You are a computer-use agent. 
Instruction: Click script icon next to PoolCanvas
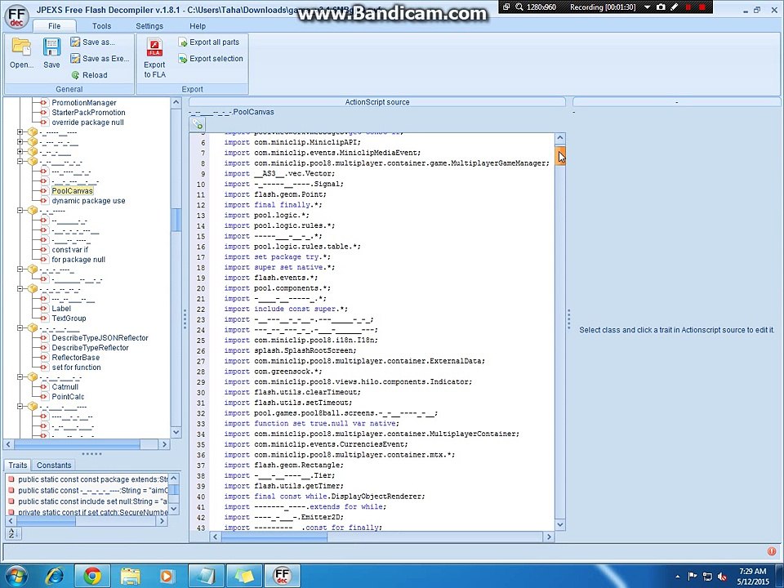point(44,191)
